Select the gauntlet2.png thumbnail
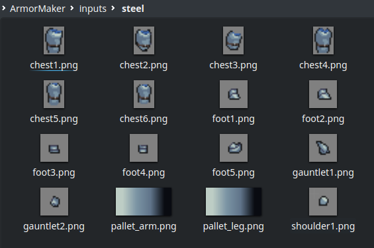 click(x=54, y=202)
